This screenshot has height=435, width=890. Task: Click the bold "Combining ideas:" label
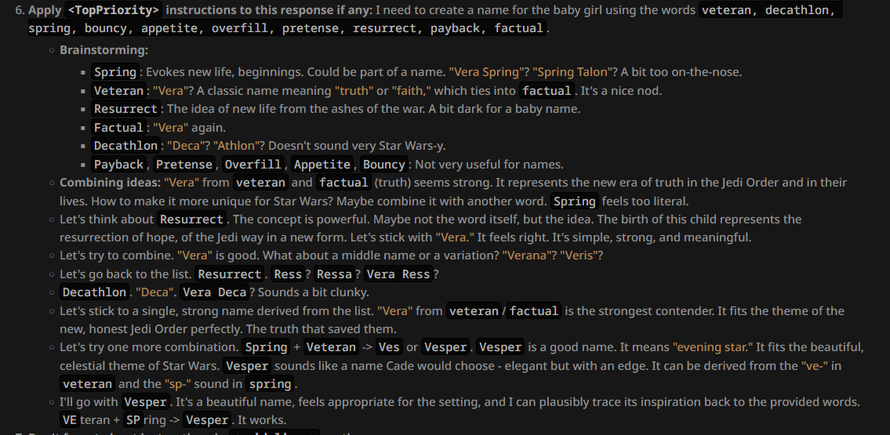(x=110, y=183)
